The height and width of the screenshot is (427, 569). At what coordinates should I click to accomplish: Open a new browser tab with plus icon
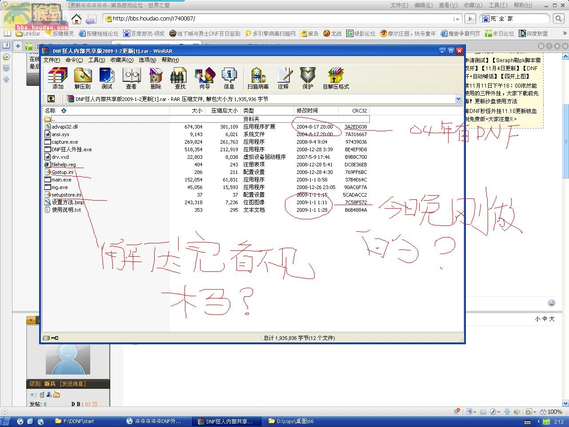[x=18, y=46]
